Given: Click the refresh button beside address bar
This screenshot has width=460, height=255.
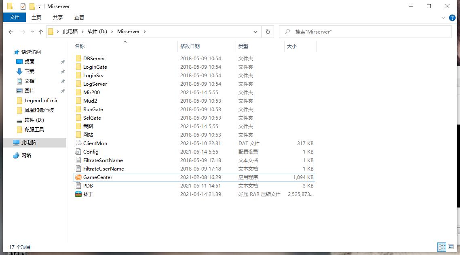Looking at the screenshot, I should point(268,32).
